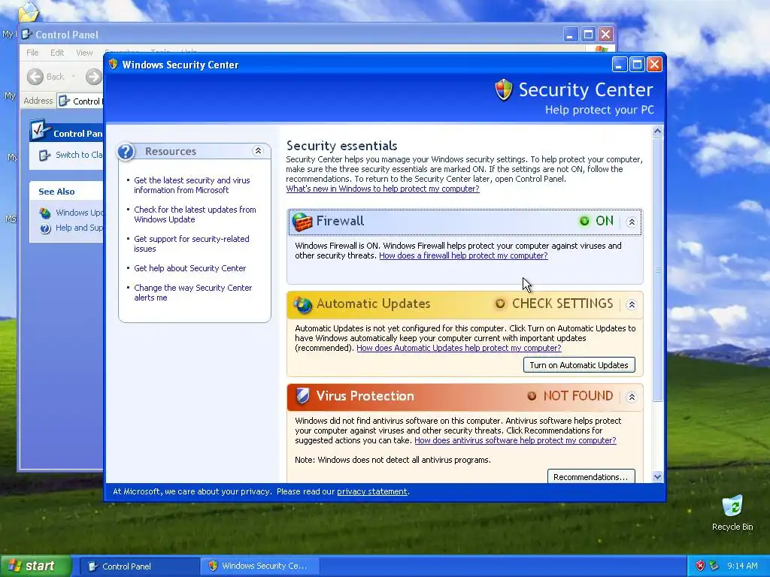Click the 9:14 AM clock in tray
Screen dimensions: 770x577
point(742,566)
